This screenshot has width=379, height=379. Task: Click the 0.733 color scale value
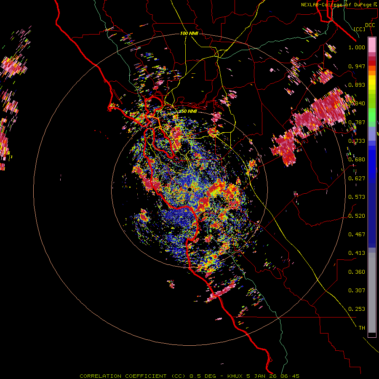(357, 141)
